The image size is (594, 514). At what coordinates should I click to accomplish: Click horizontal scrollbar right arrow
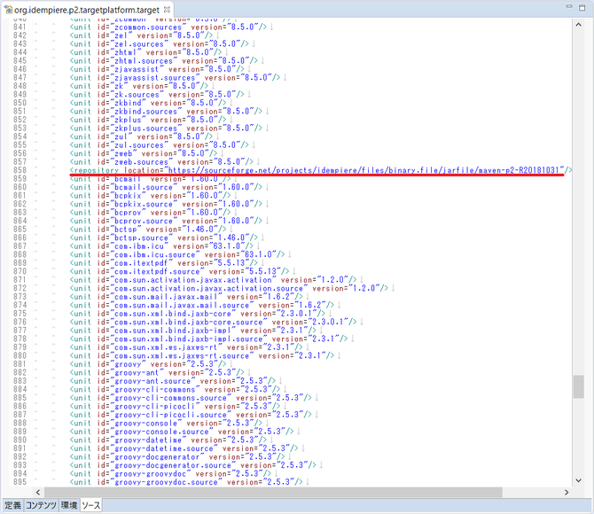click(x=567, y=493)
